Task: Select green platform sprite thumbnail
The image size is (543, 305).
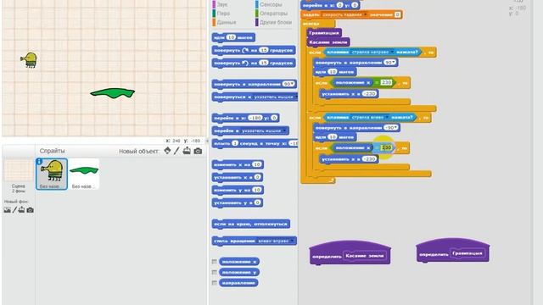Action: coord(84,174)
